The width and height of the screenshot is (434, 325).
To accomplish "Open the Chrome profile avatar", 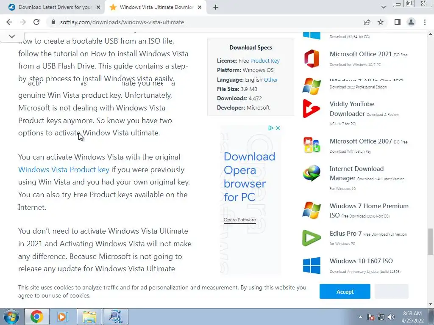I will (x=411, y=22).
